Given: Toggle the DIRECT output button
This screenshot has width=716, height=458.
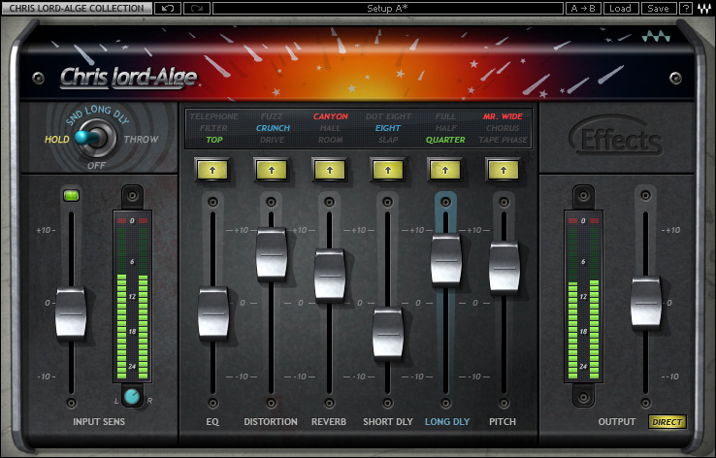Looking at the screenshot, I should 667,422.
